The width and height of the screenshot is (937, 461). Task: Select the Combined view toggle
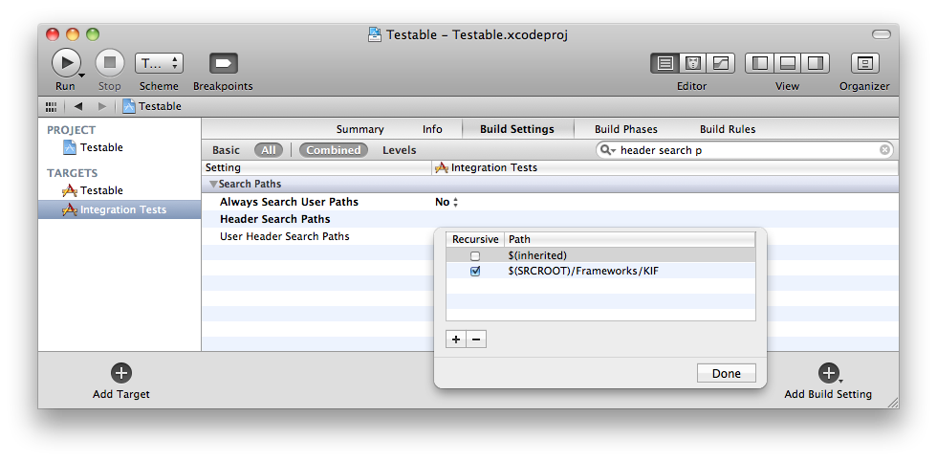[x=333, y=150]
